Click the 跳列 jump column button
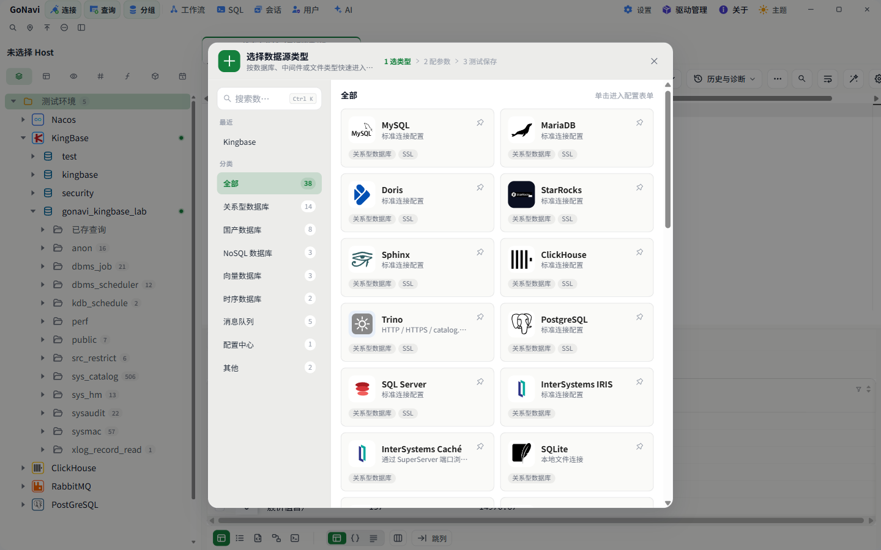The image size is (881, 550). (x=433, y=538)
